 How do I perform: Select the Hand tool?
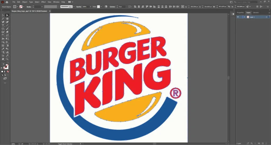tap(3, 59)
